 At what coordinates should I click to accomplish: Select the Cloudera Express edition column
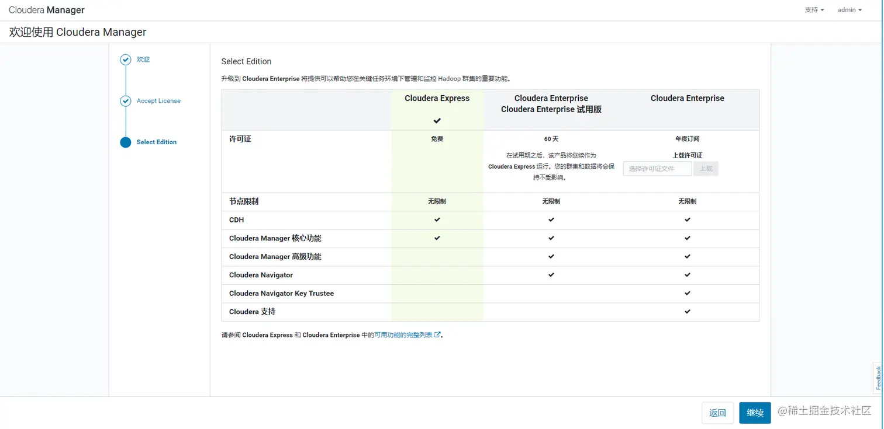pyautogui.click(x=437, y=98)
